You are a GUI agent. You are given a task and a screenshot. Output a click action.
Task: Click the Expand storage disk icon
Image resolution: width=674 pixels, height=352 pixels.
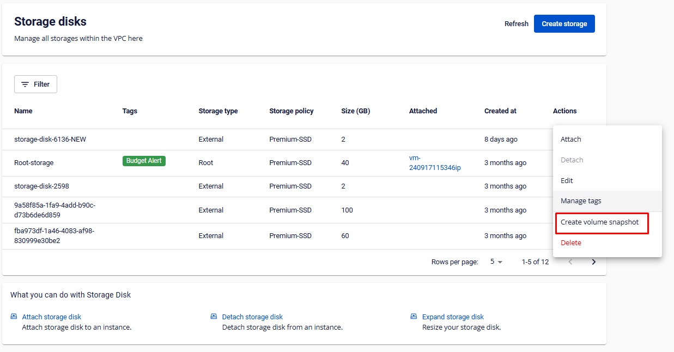[x=414, y=317]
